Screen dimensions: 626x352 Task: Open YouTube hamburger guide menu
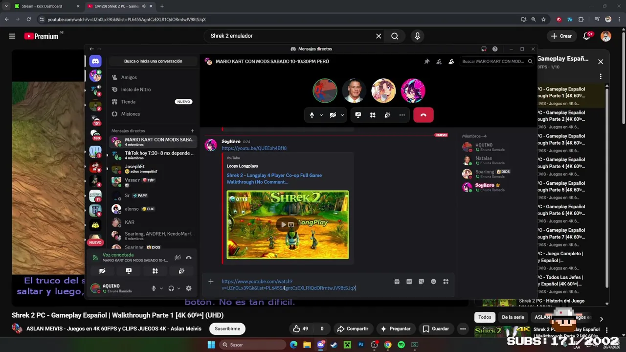point(12,36)
